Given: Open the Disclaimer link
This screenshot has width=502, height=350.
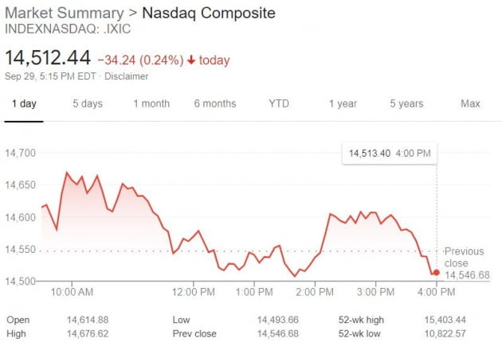Looking at the screenshot, I should (126, 76).
